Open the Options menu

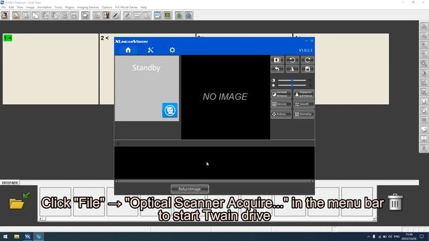(x=107, y=7)
